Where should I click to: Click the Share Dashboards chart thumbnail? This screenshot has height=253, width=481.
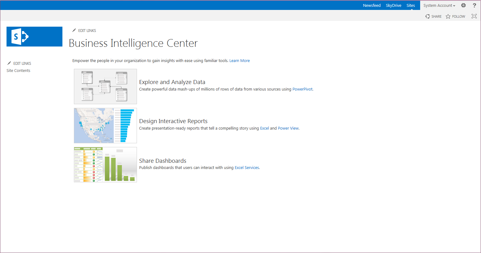click(105, 165)
